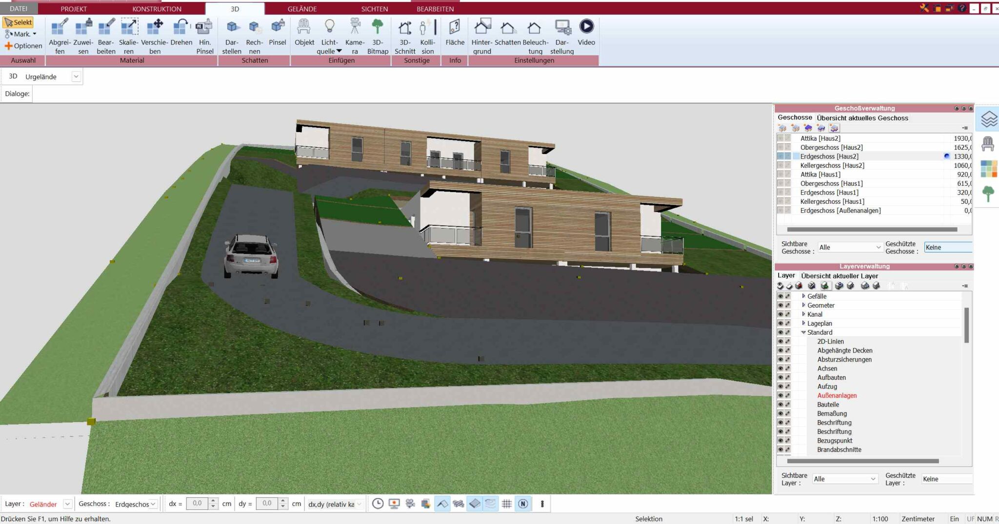This screenshot has width=999, height=524.
Task: Open the Skalieren tool
Action: 129,34
